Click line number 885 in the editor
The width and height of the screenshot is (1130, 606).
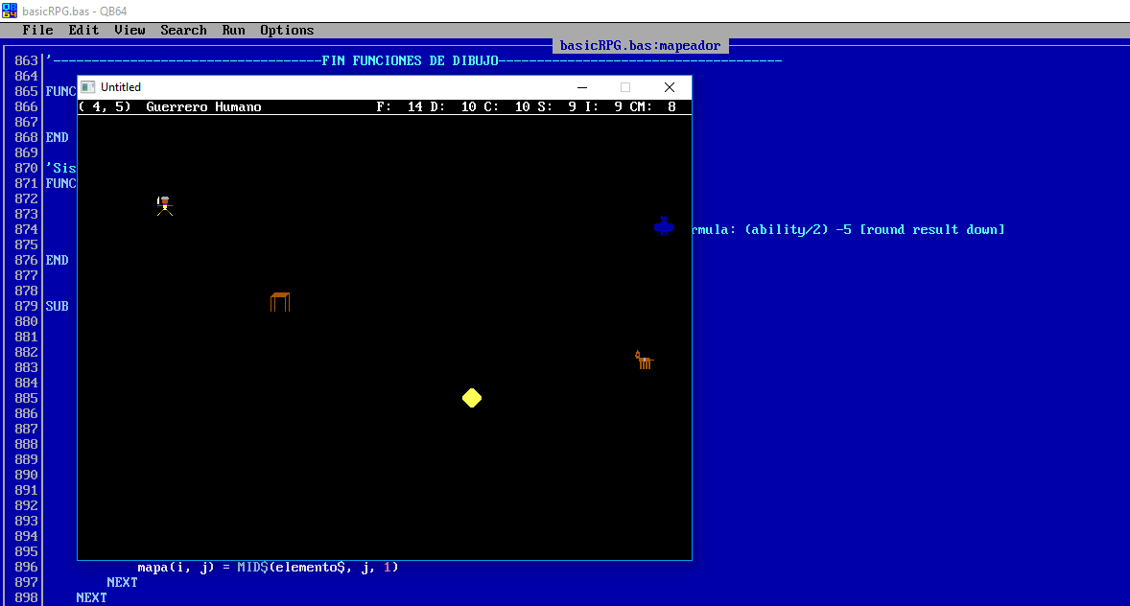point(25,398)
